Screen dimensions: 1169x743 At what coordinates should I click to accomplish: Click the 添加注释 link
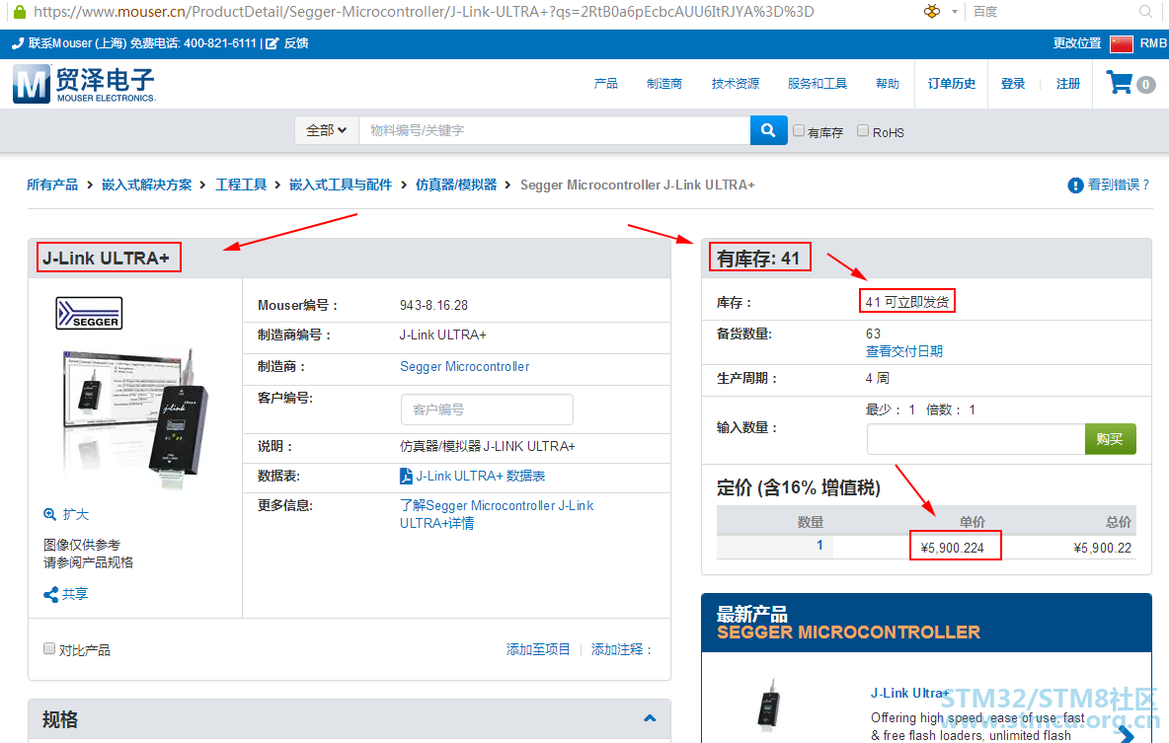[x=620, y=649]
